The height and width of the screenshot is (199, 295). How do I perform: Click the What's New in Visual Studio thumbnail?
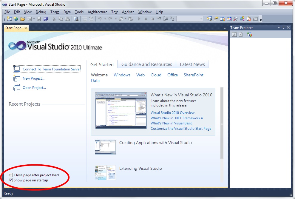click(x=121, y=110)
